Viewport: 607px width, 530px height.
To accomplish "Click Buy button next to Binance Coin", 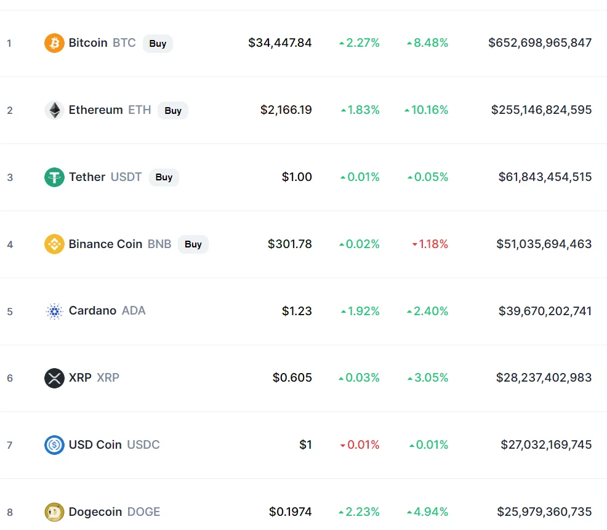I will (193, 244).
